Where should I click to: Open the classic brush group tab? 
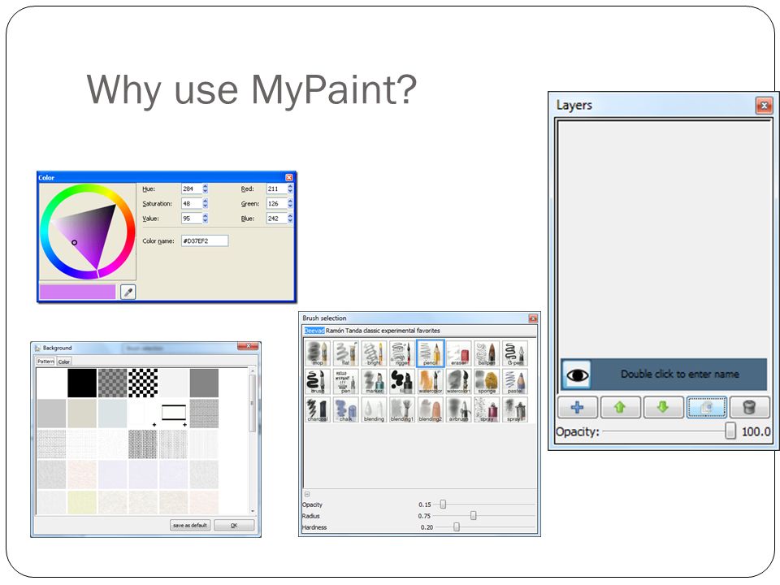(x=371, y=331)
